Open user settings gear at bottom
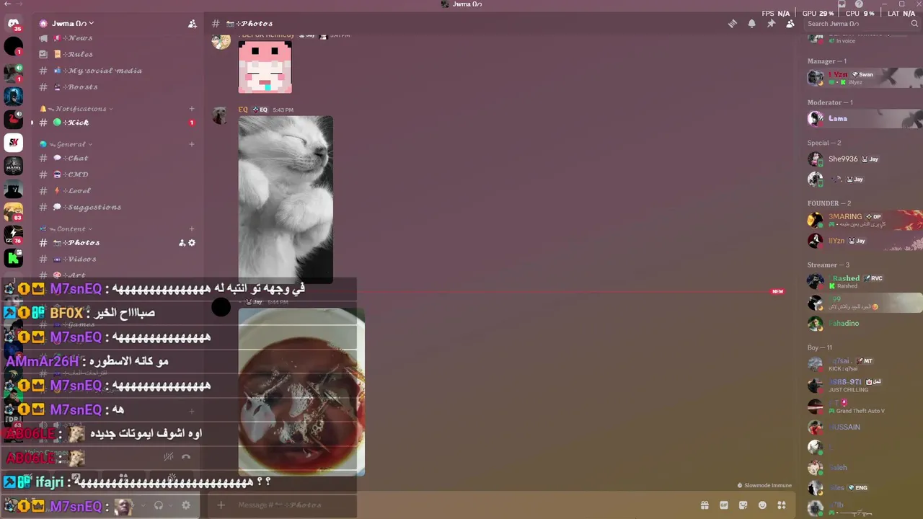Screen dimensions: 923x519 (186, 505)
